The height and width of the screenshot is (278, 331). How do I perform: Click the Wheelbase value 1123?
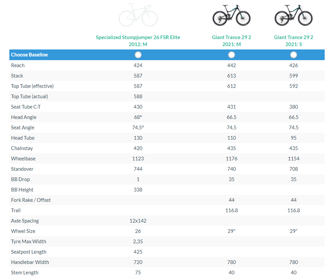[138, 159]
